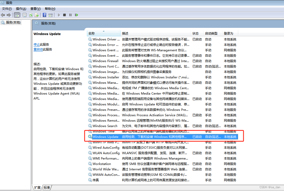Screen dimensions: 284x191
Task: Click the gear icon of Windows Search row
Action: (90, 126)
